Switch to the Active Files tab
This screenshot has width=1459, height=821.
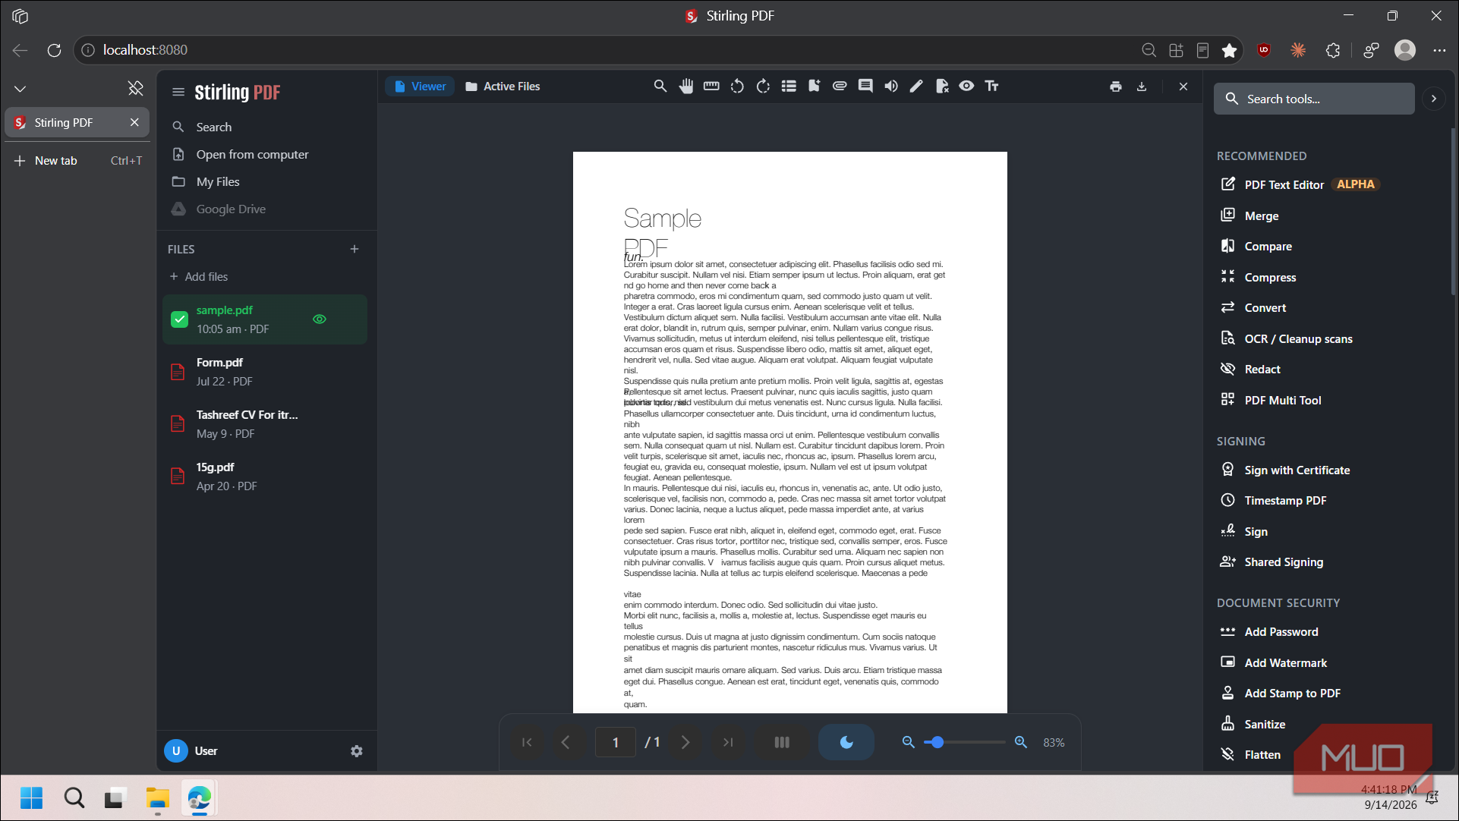[503, 87]
